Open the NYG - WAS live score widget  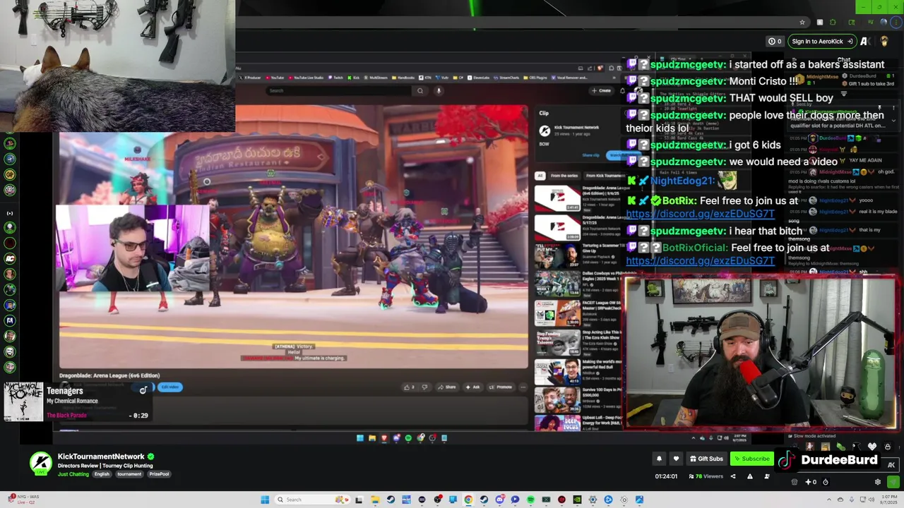(x=23, y=499)
